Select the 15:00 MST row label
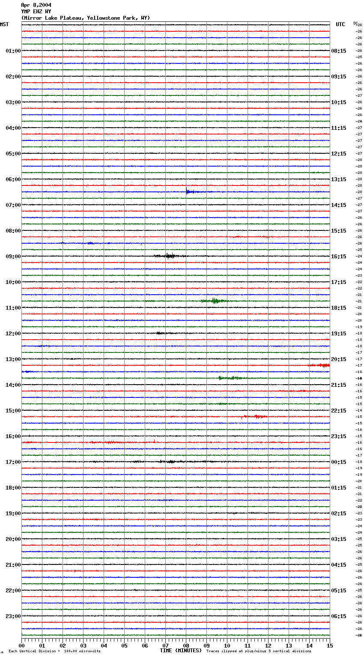364x657 pixels. [13, 411]
